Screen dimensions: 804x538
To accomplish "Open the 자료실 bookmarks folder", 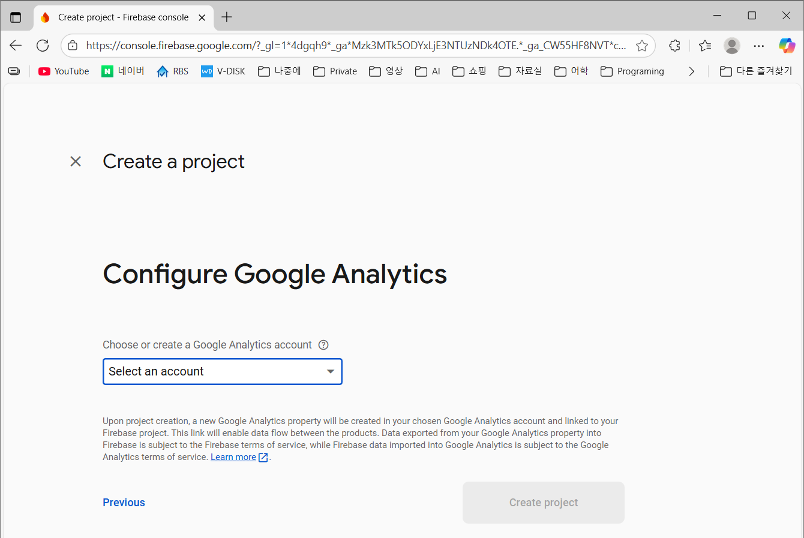I will coord(520,71).
